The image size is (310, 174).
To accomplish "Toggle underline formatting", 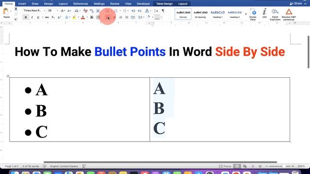I will pyautogui.click(x=38, y=17).
